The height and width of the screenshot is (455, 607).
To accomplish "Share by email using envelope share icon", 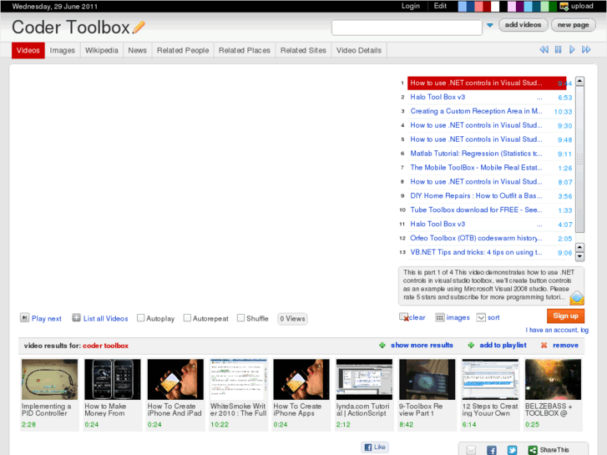I will [471, 450].
